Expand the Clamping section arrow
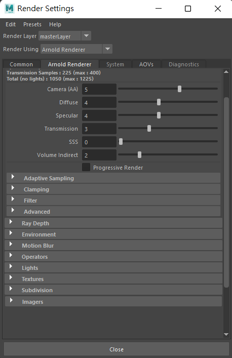232x358 pixels. point(13,188)
